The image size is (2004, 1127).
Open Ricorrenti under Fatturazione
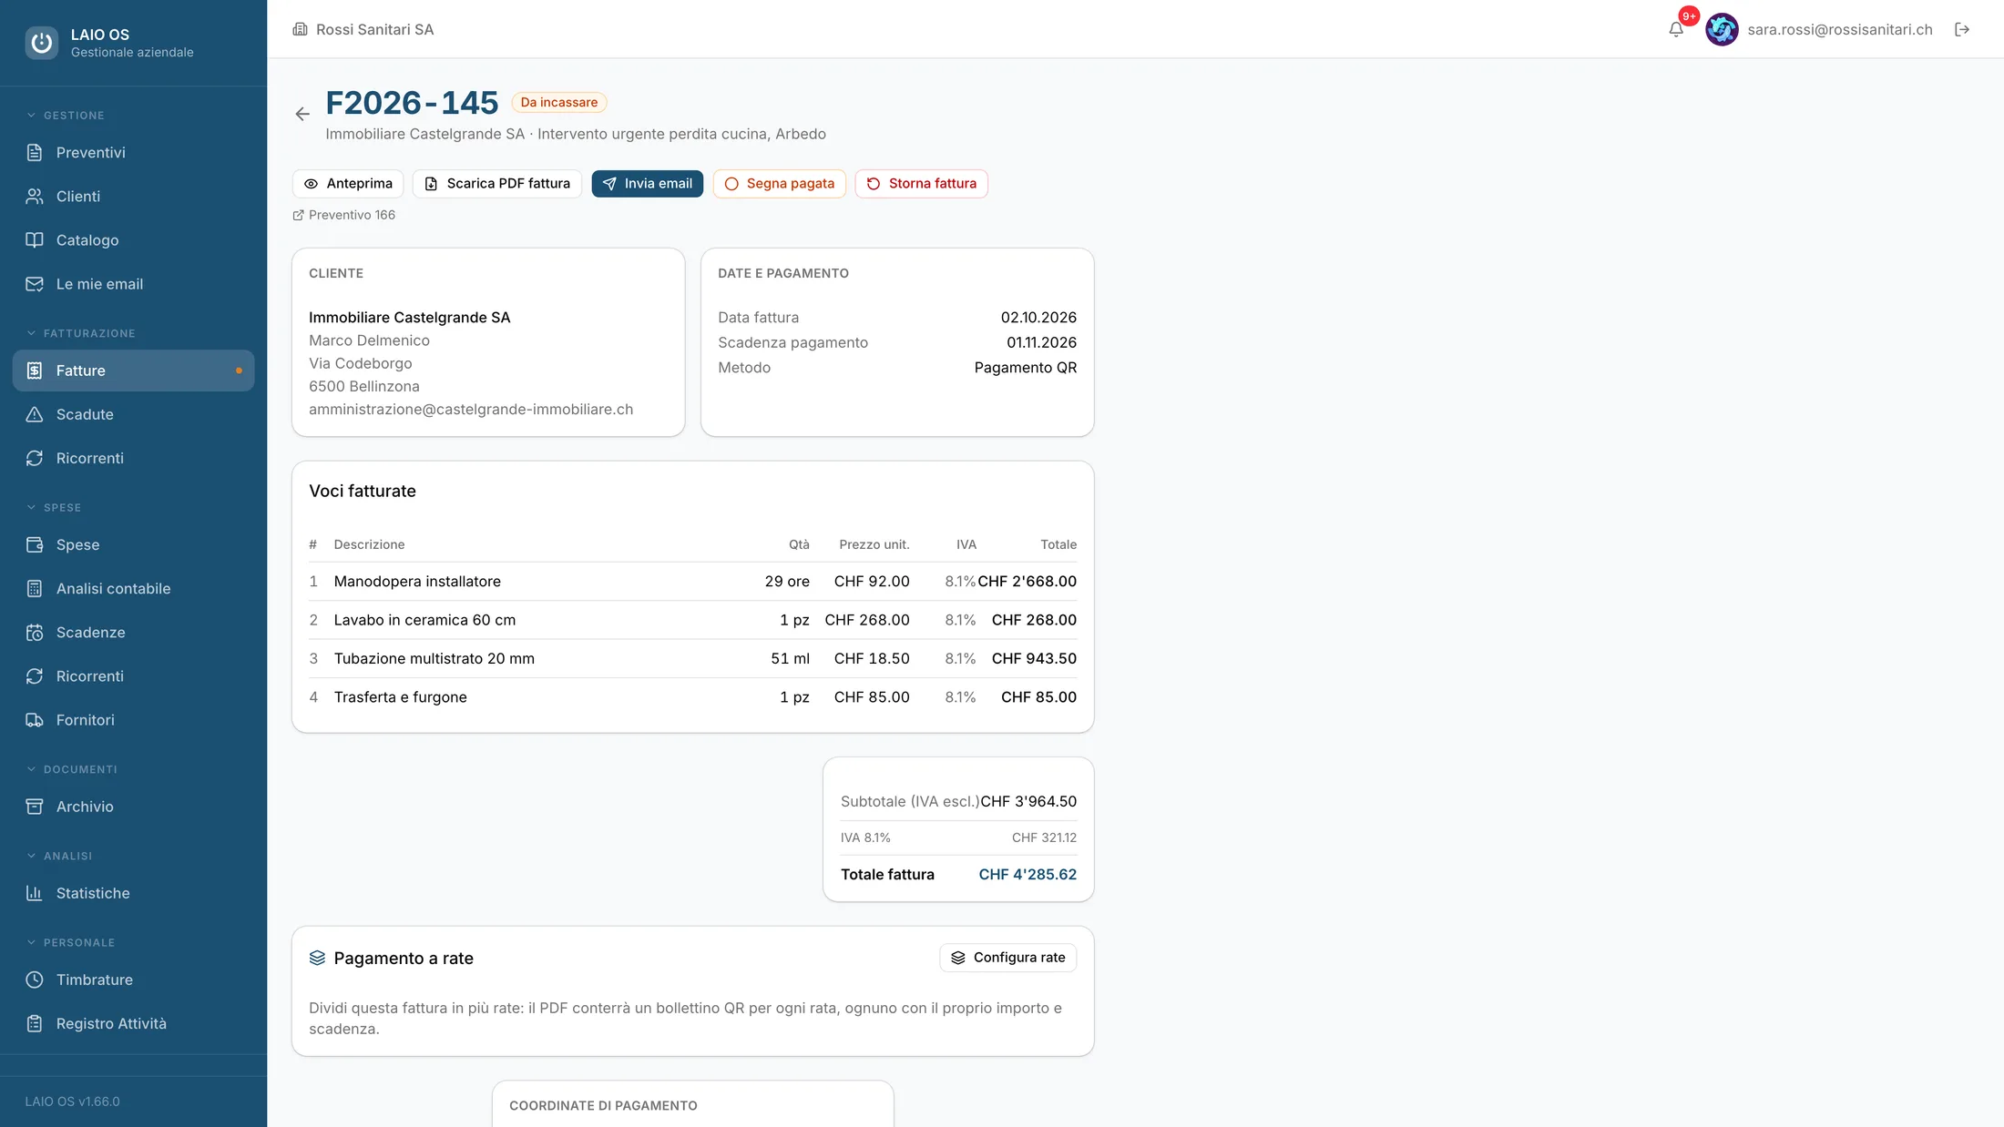[133, 458]
